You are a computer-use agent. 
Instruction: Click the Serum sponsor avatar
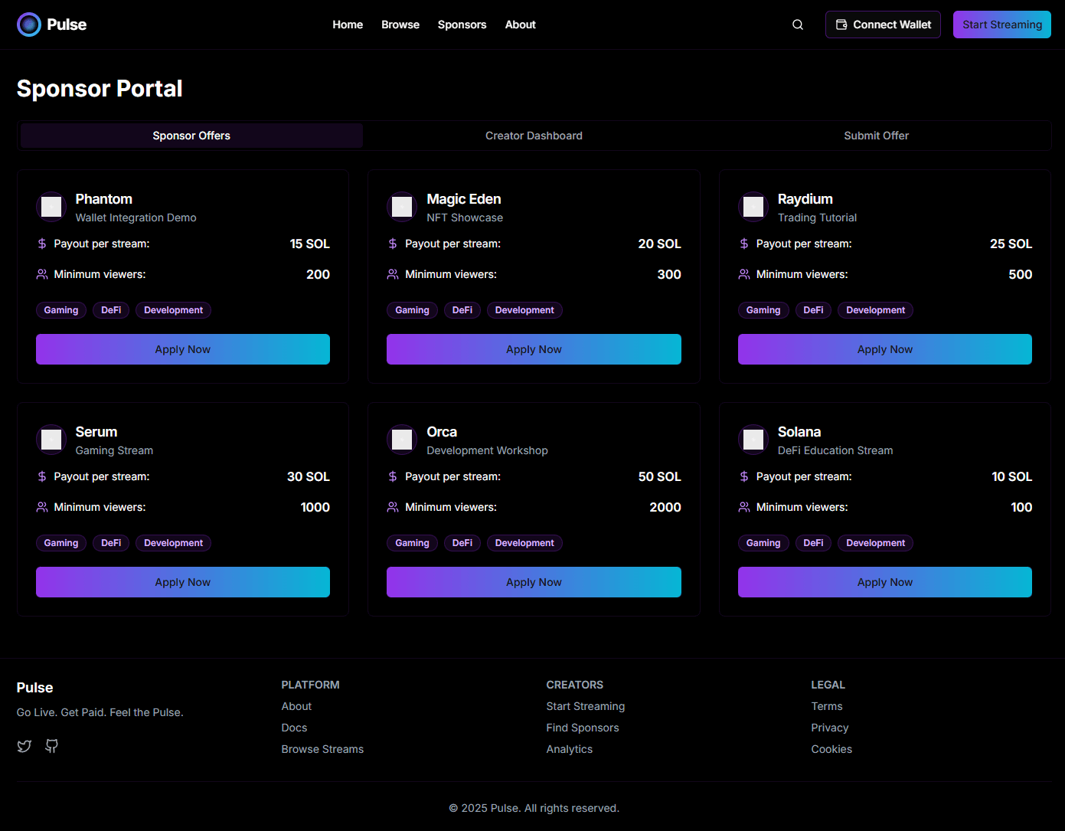tap(51, 440)
